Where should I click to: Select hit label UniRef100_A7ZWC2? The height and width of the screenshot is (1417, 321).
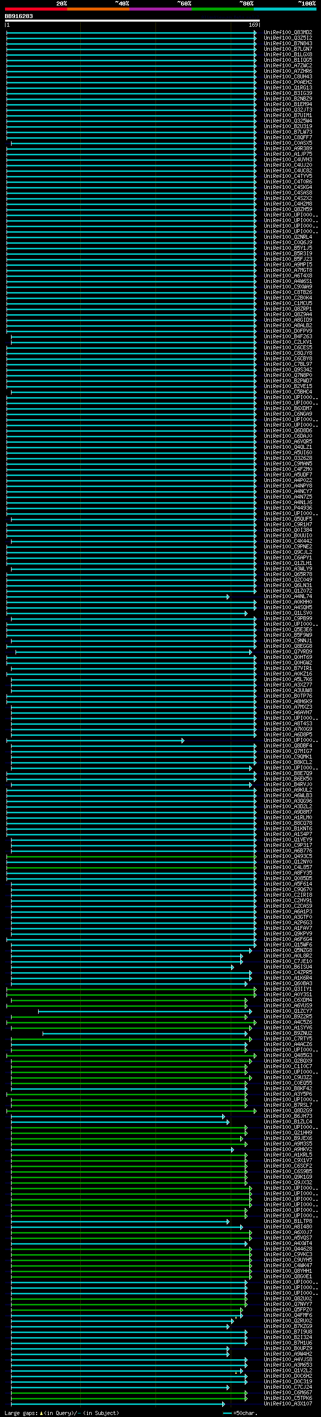[x=288, y=65]
